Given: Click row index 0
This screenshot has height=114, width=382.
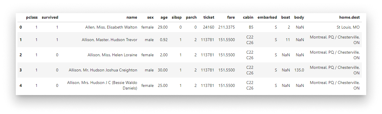Looking at the screenshot, I should point(20,27).
